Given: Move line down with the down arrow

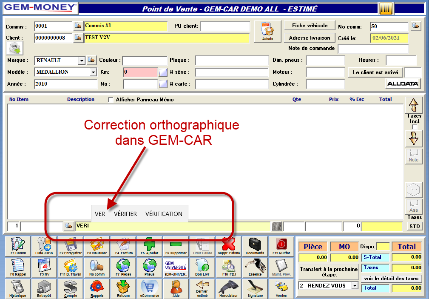Looking at the screenshot, I should pos(413,138).
